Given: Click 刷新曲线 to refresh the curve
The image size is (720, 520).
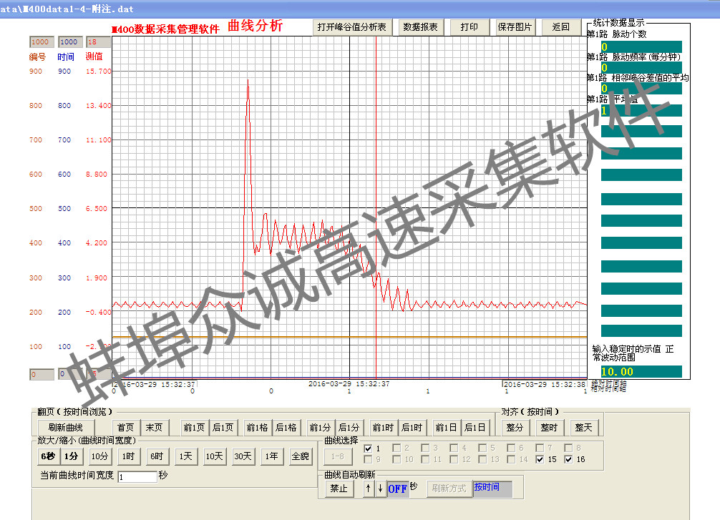Looking at the screenshot, I should click(x=66, y=428).
